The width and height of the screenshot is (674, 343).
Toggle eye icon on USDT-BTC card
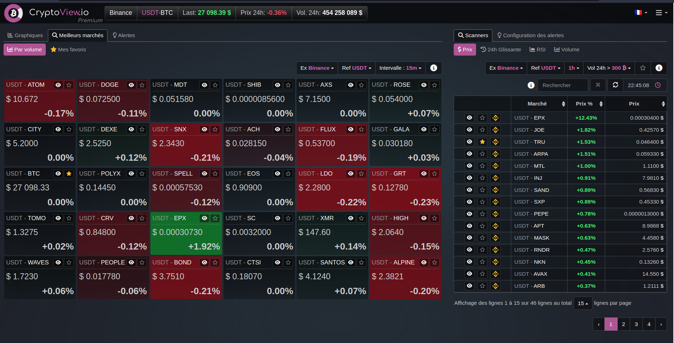pyautogui.click(x=59, y=174)
